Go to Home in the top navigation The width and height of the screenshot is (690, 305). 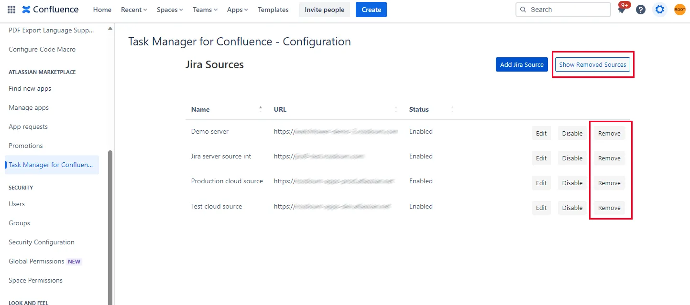(x=102, y=10)
